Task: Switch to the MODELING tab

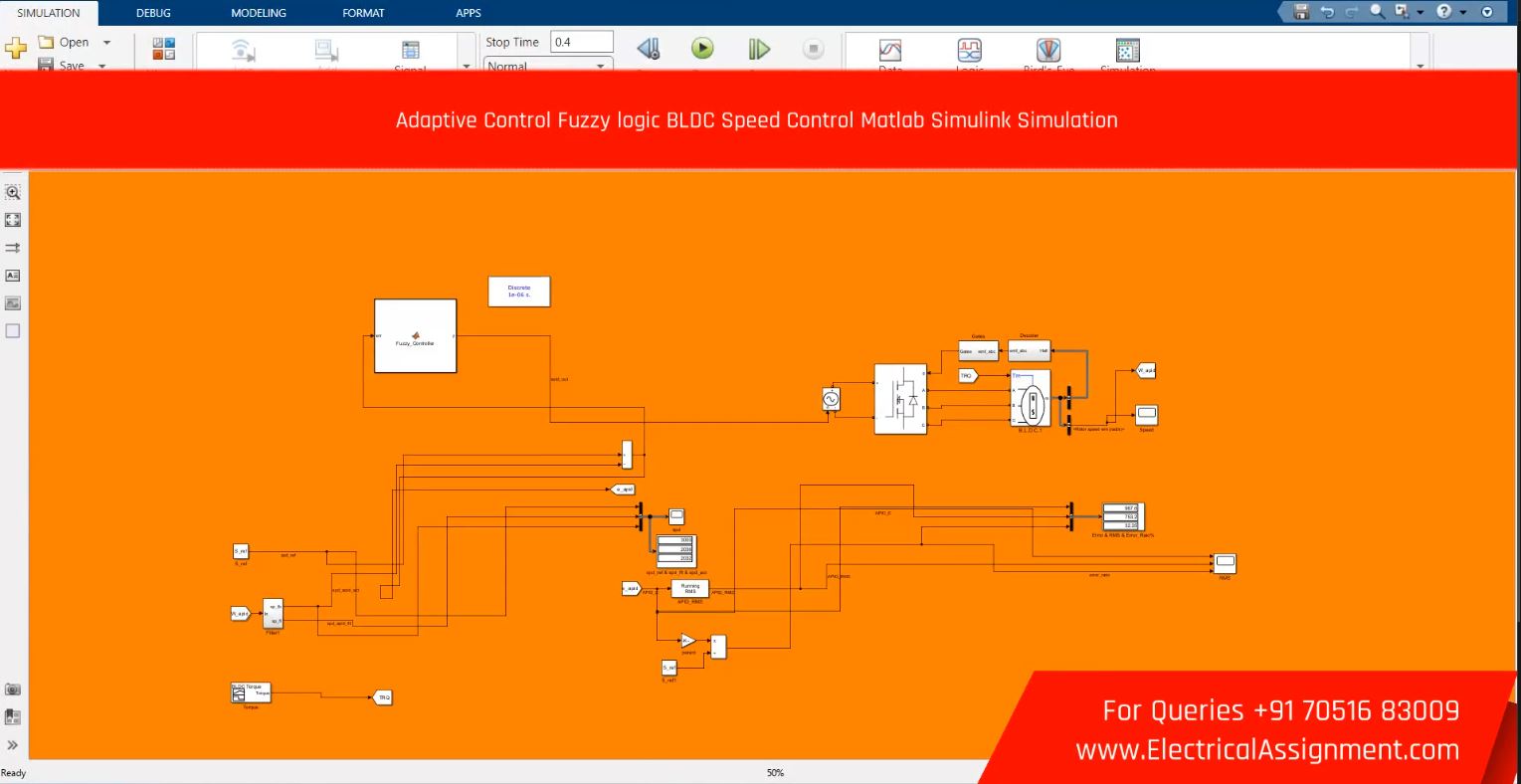Action: pos(258,13)
